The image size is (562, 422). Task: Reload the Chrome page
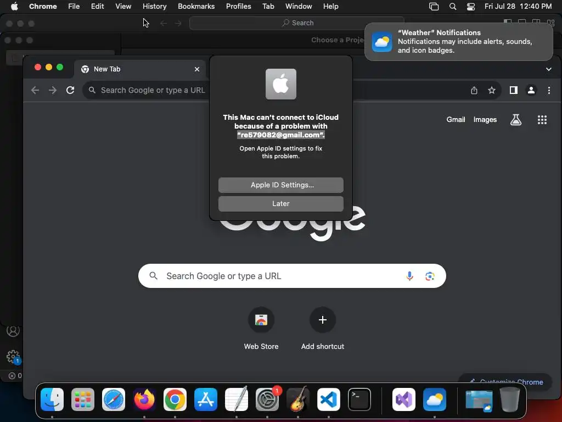coord(70,90)
